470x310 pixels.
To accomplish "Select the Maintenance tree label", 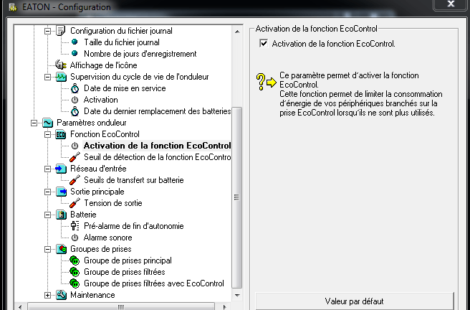I will click(92, 295).
